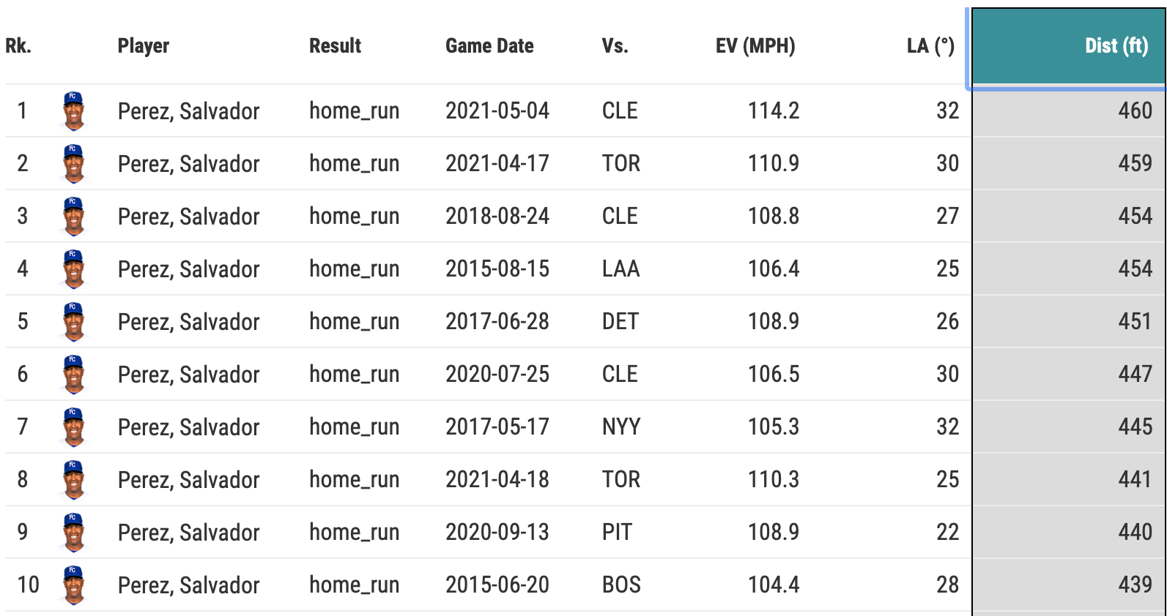Click player headshot in rank 10 row
Viewport: 1167px width, 616px height.
pos(73,585)
